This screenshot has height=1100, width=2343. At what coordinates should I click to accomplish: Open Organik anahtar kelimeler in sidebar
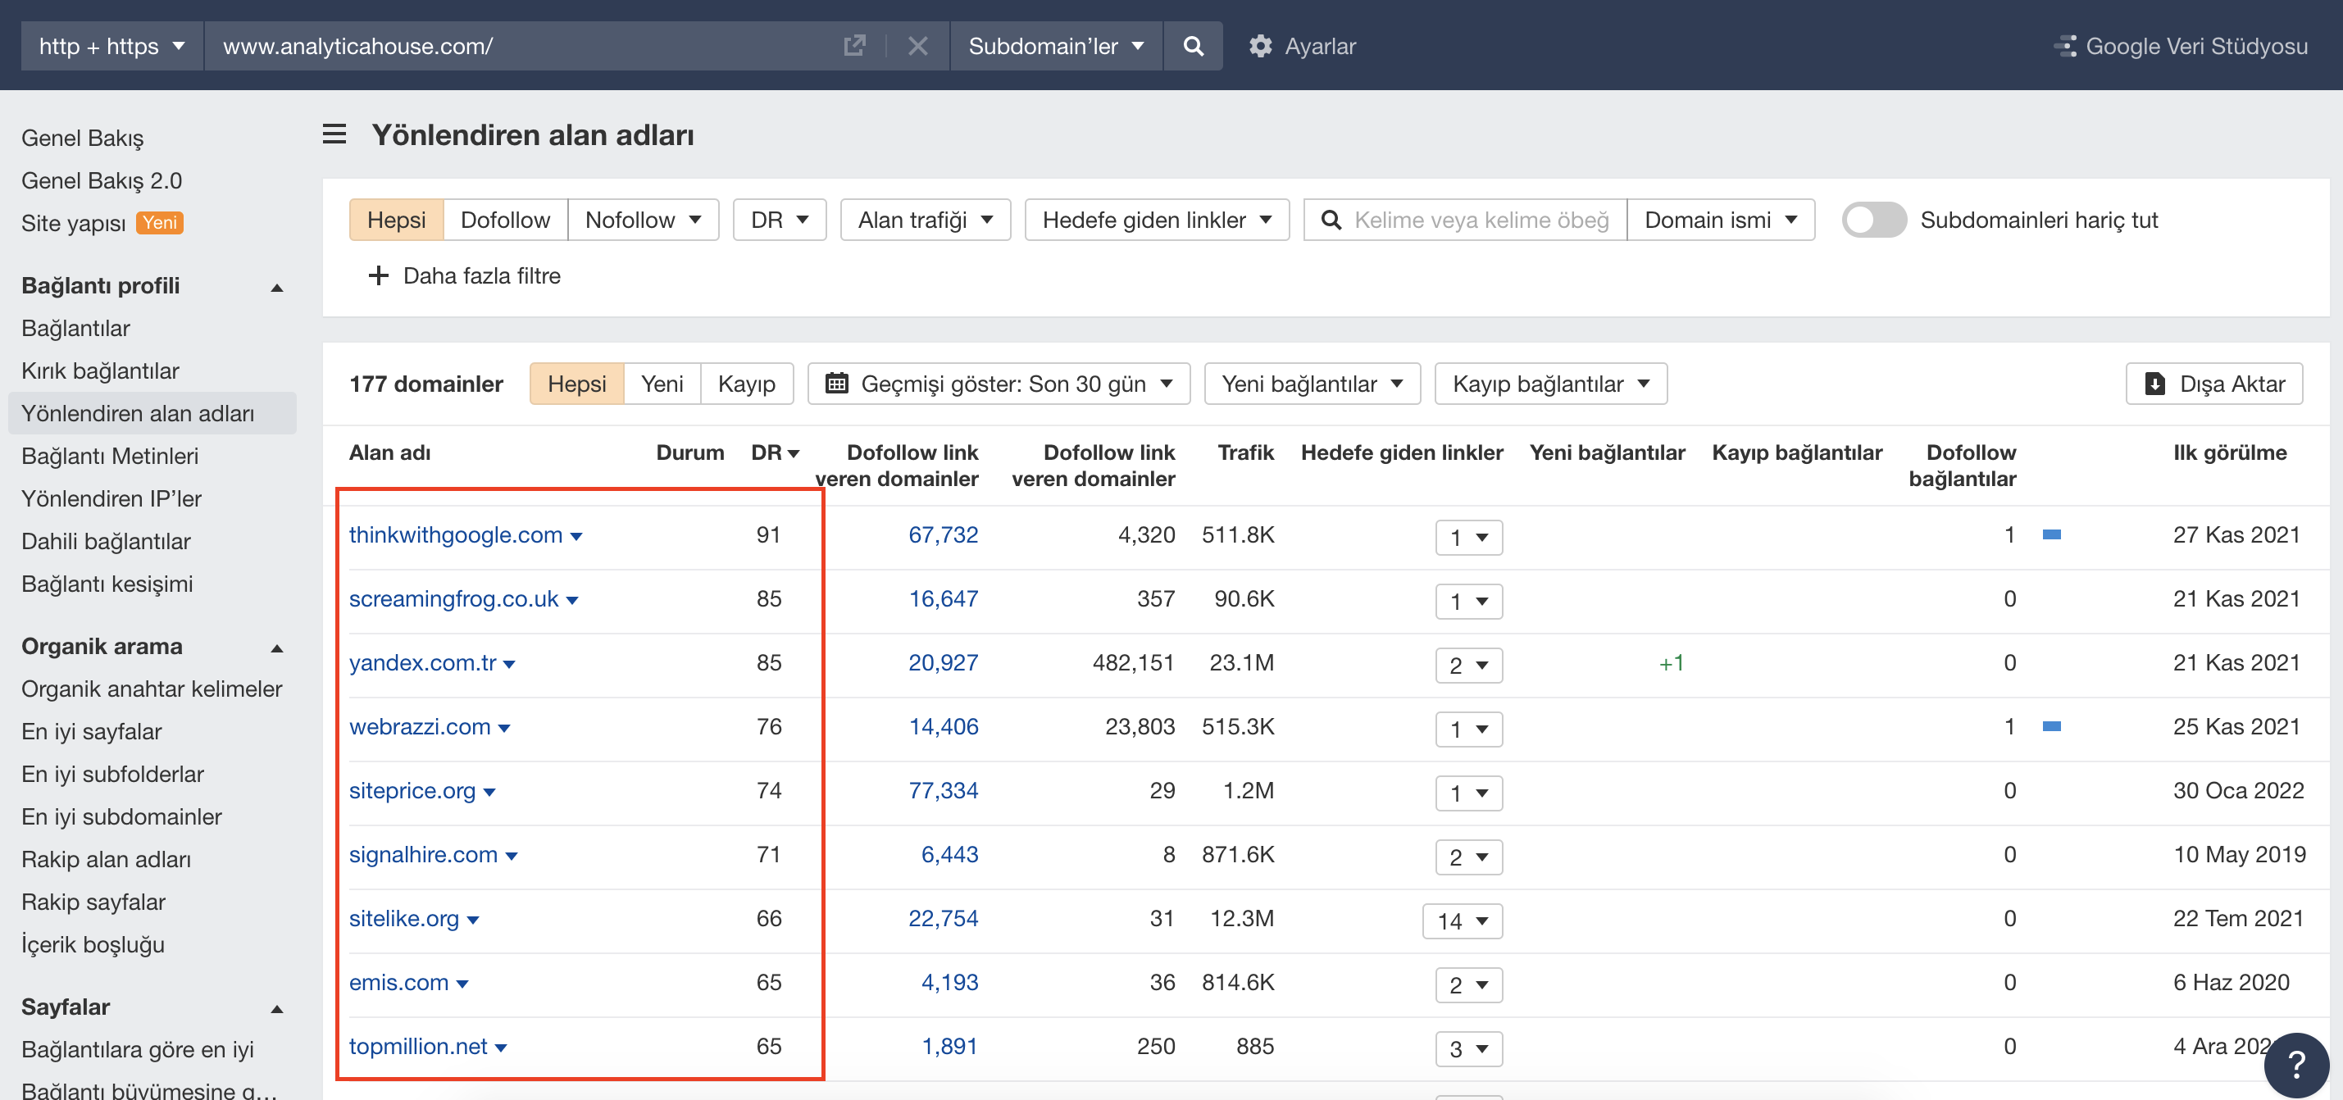coord(152,689)
